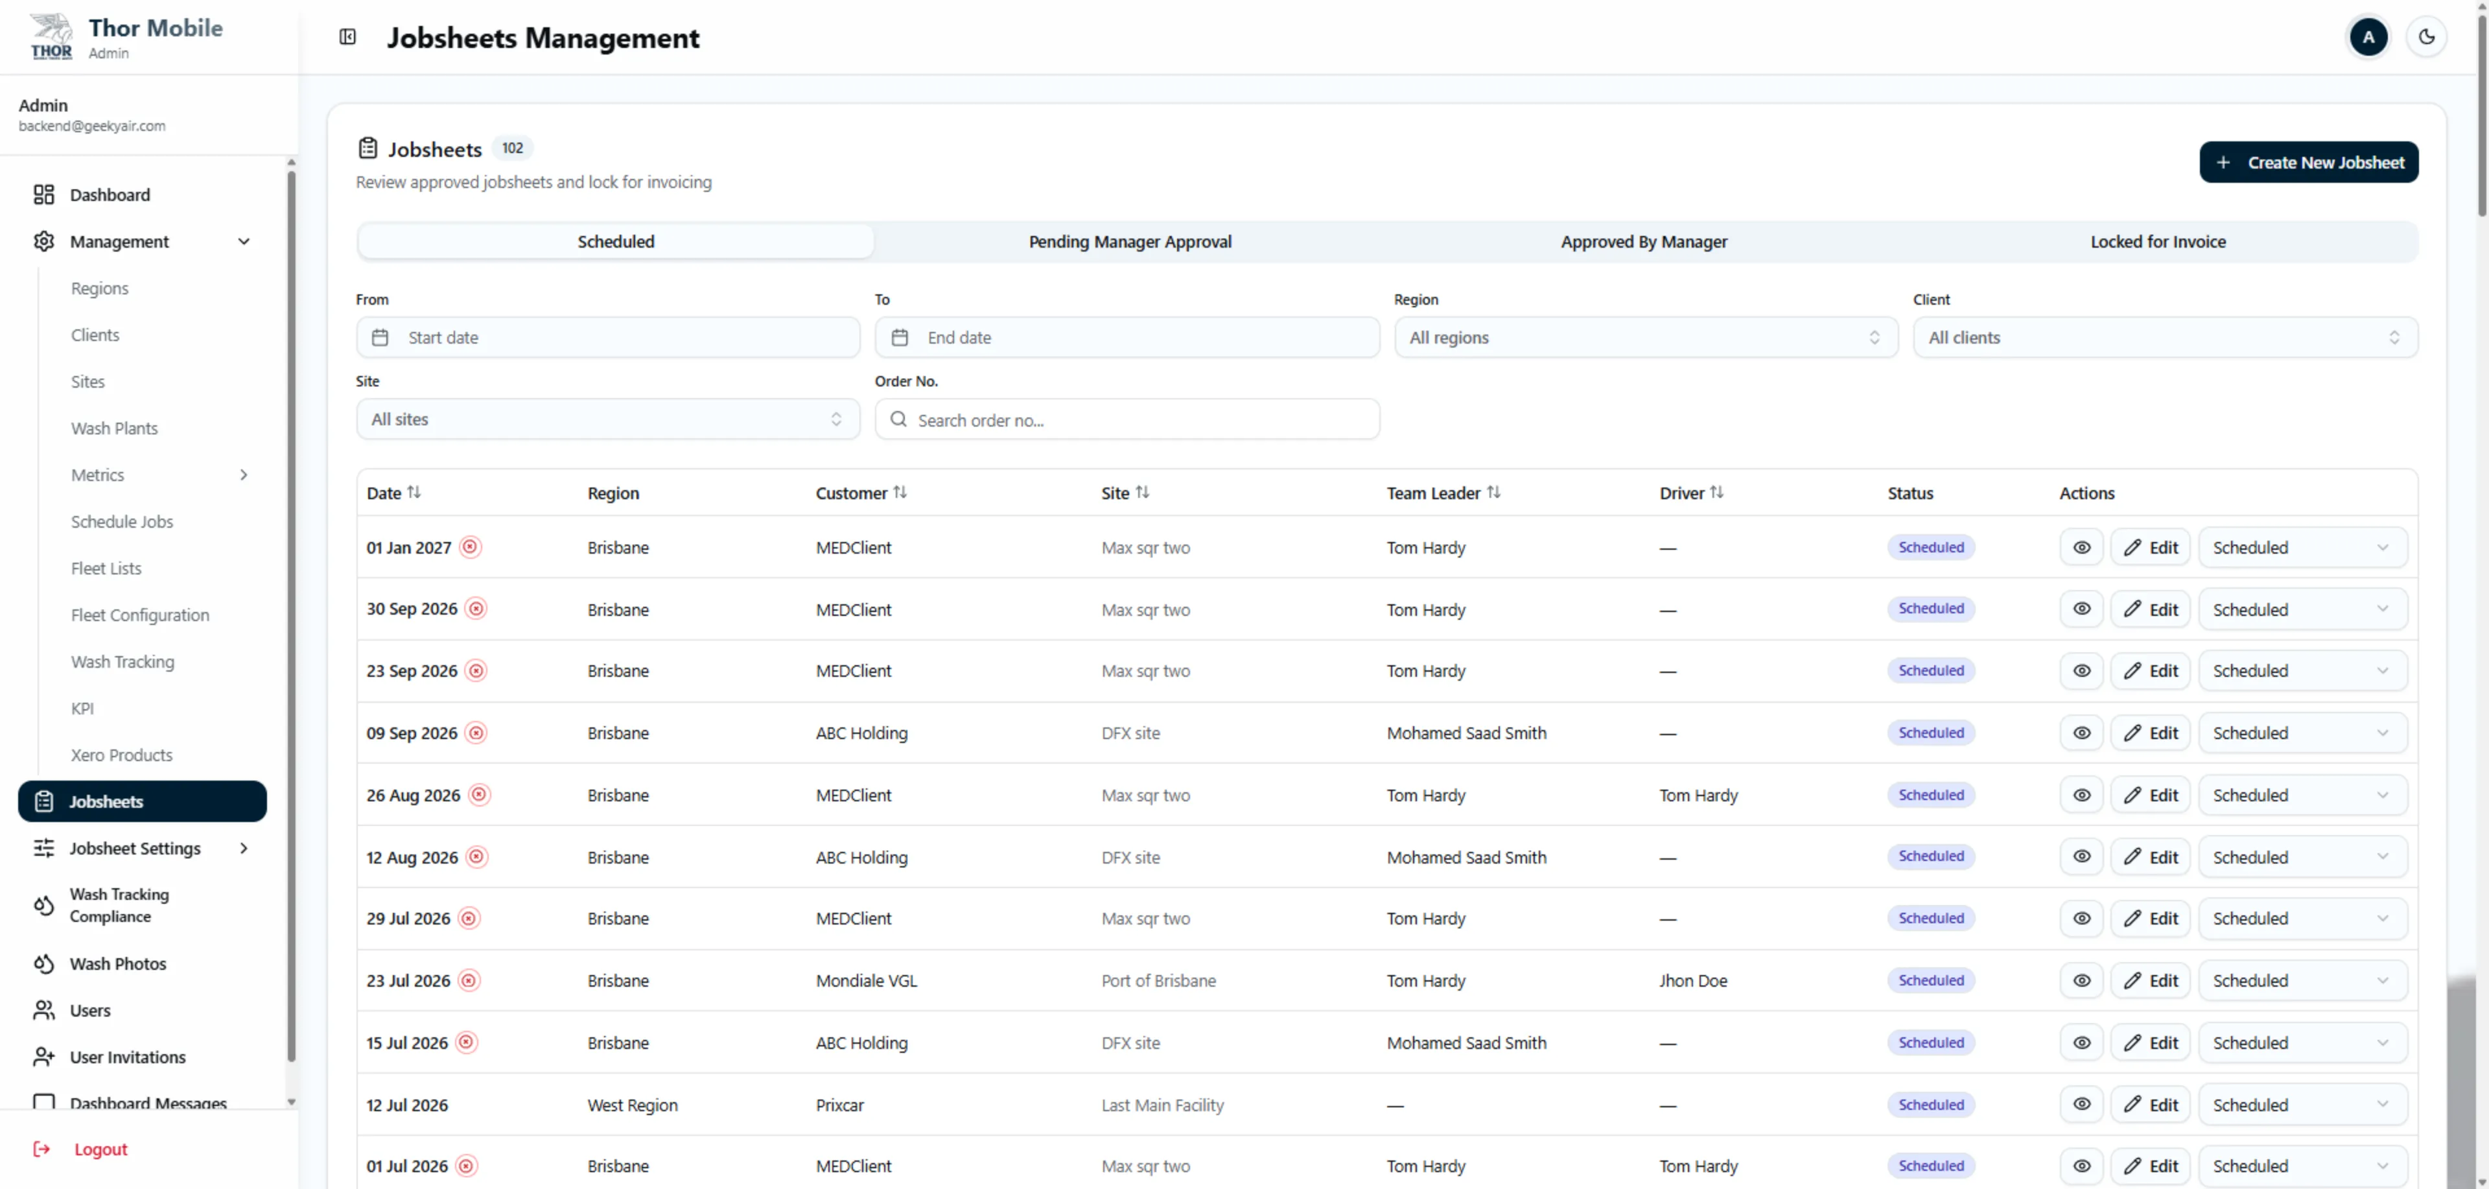The image size is (2489, 1189).
Task: View the 26 Aug 2026 jobsheet eye icon
Action: [2081, 795]
